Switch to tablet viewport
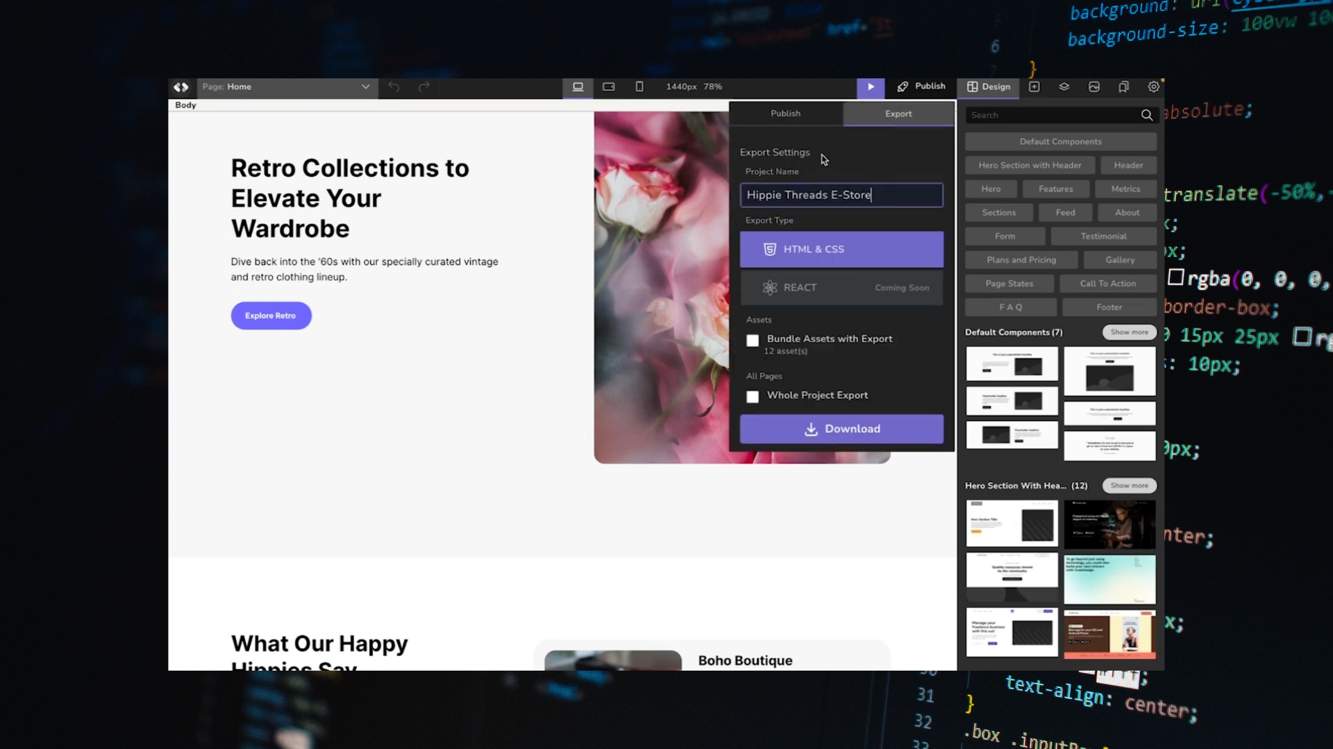 (x=609, y=87)
